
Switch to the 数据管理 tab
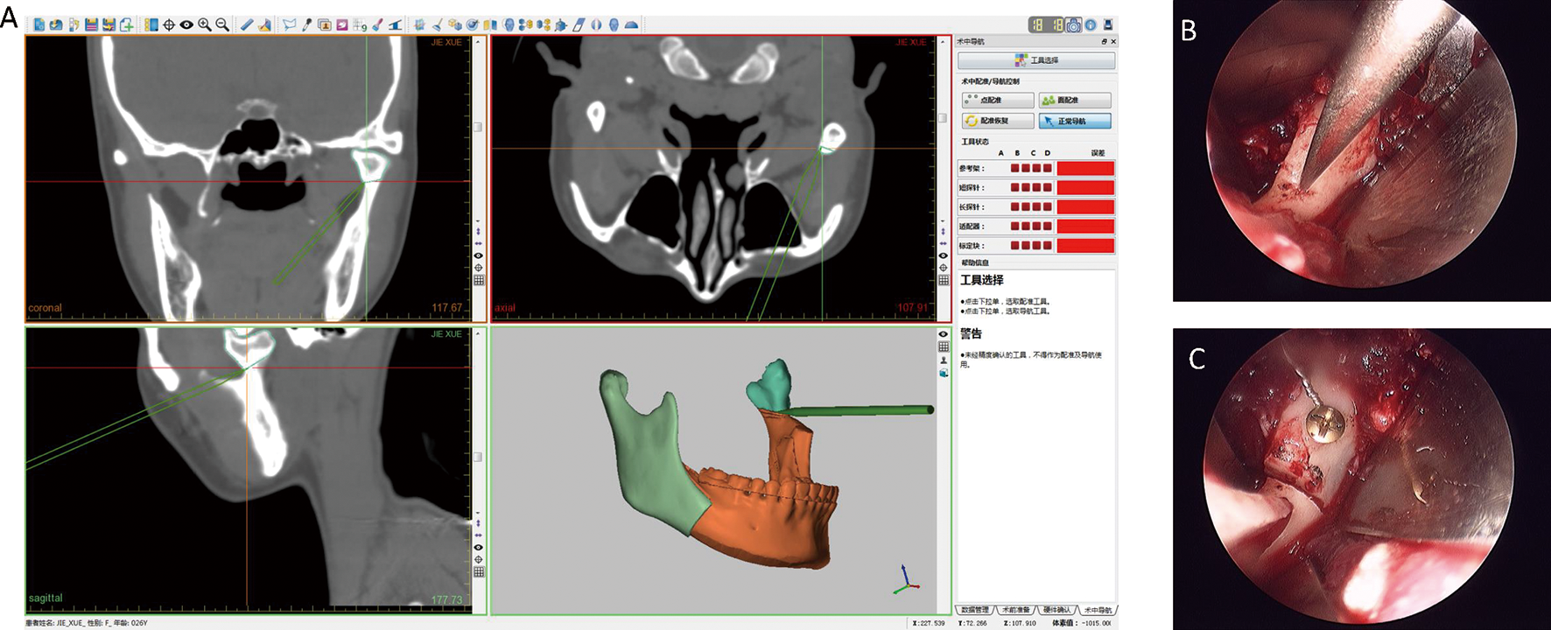(x=974, y=610)
